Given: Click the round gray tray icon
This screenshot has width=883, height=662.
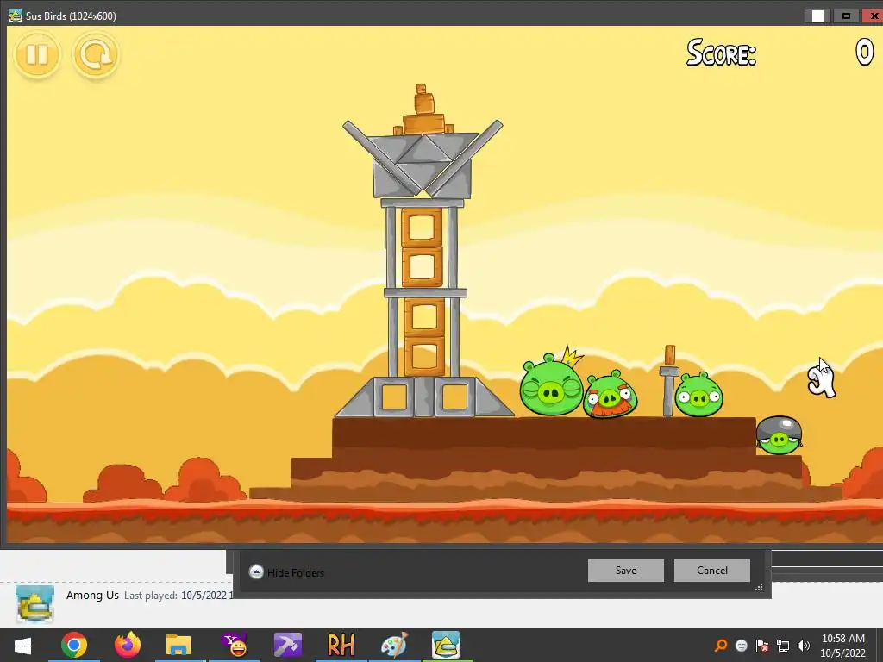Looking at the screenshot, I should pyautogui.click(x=741, y=645).
